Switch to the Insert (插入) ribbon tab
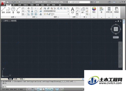Image resolution: width=126 pixels, height=91 pixels. tap(14, 5)
